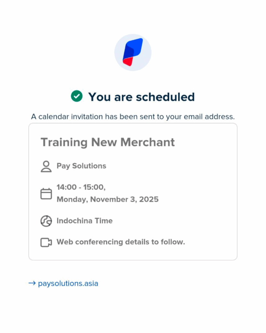Click the "Pay Solutions" host name

tap(81, 166)
